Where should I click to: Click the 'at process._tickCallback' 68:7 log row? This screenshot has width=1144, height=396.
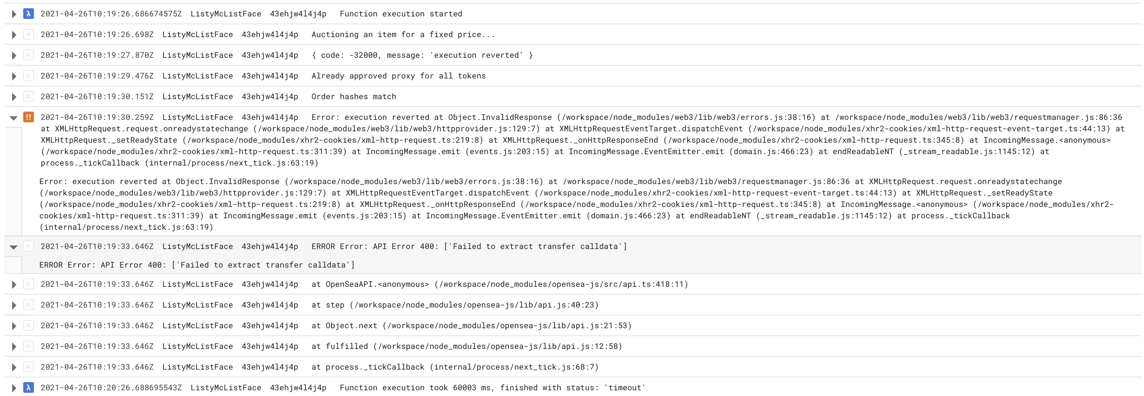coord(573,367)
